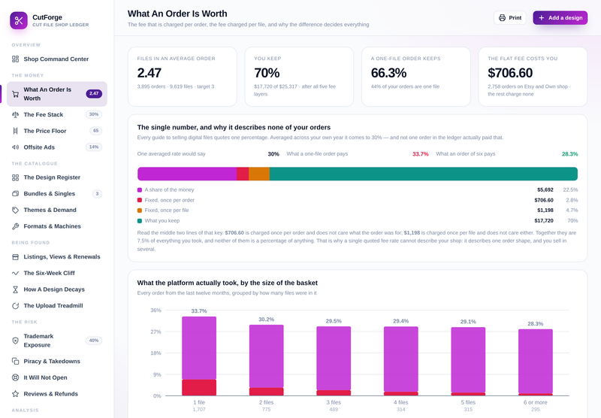
Task: Click the megaphone icon for Offsite Ads
Action: coord(15,147)
